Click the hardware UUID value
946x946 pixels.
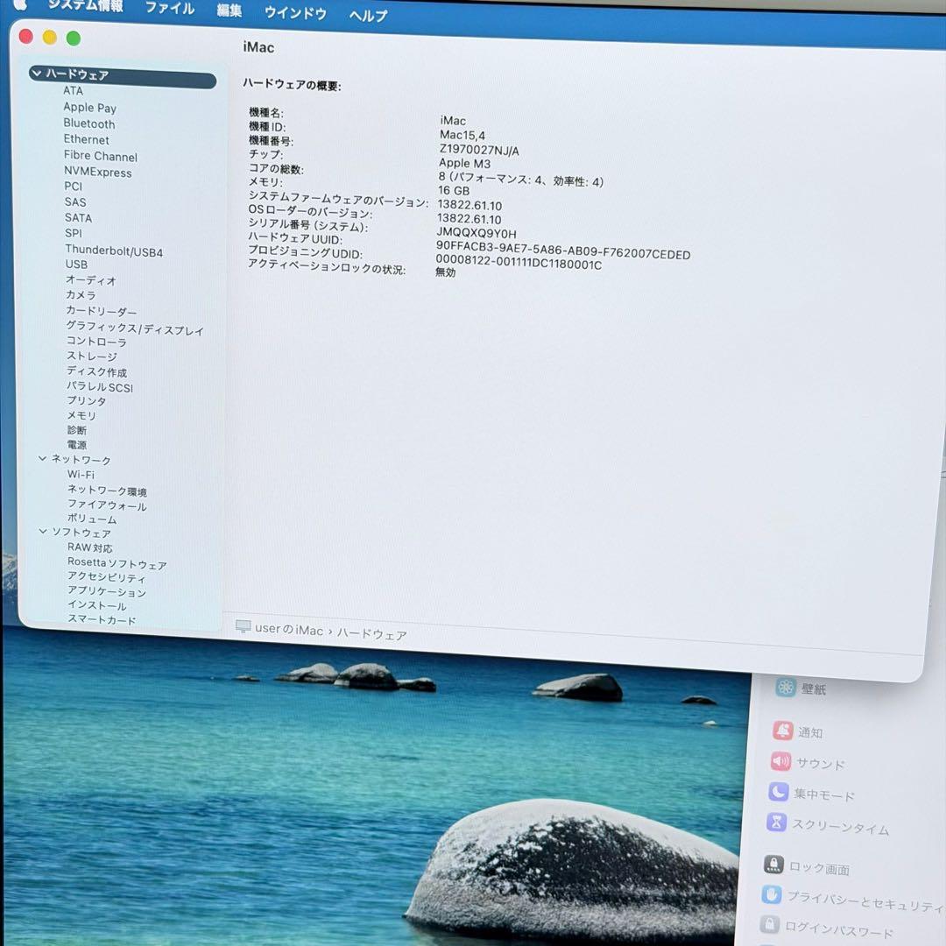click(563, 249)
